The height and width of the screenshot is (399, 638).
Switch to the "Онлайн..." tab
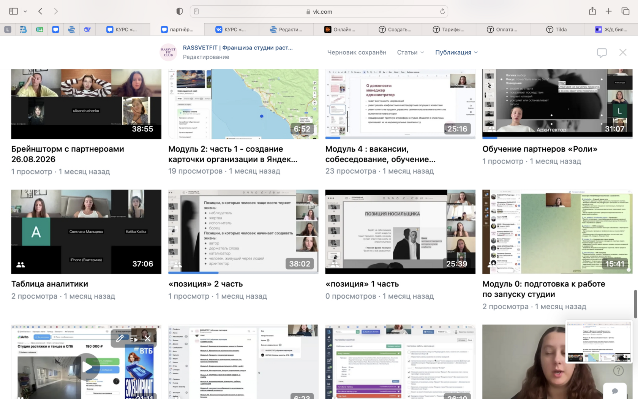pyautogui.click(x=341, y=29)
